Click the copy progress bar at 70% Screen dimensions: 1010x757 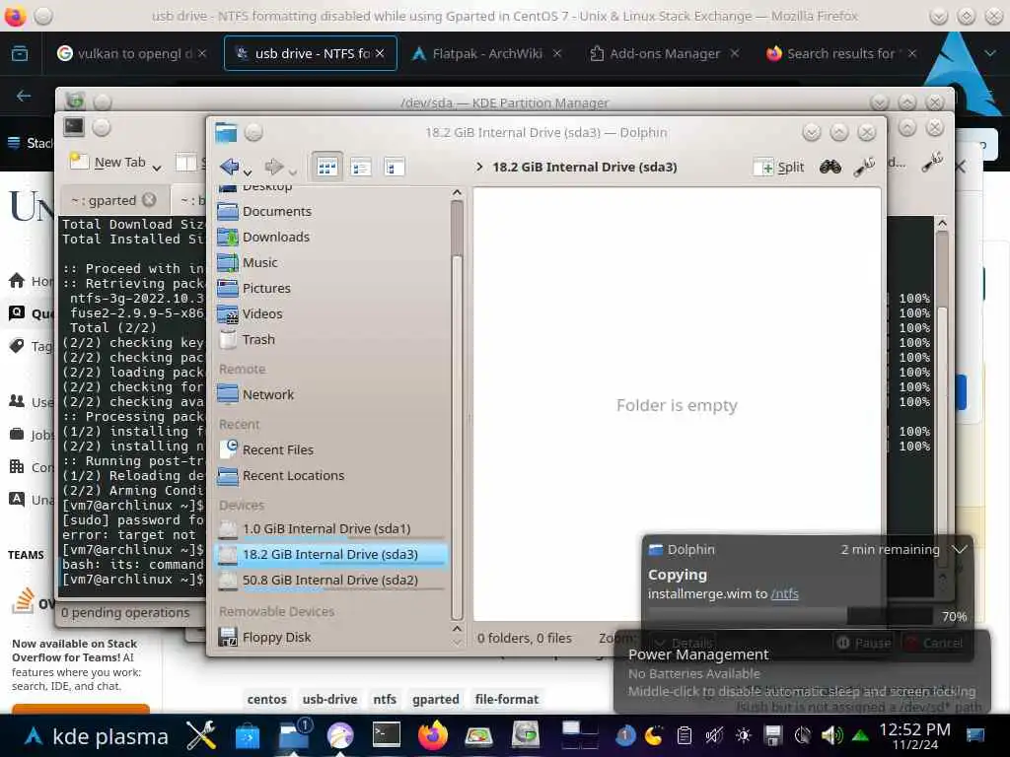(x=790, y=616)
